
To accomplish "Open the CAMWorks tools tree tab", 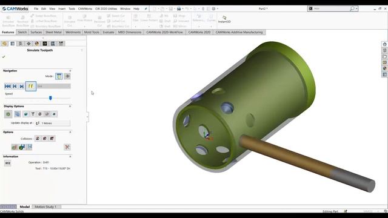I will [61, 44].
